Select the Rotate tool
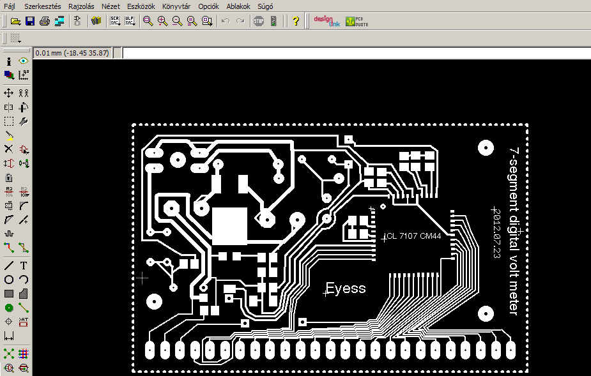The width and height of the screenshot is (591, 376). (24, 107)
